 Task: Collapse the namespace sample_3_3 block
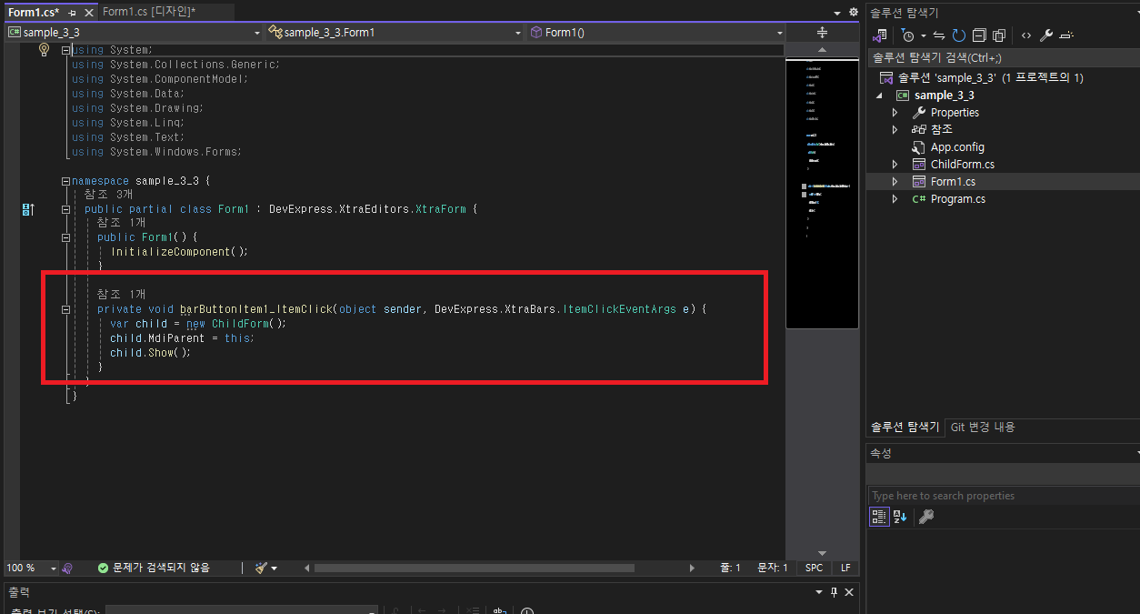click(x=65, y=181)
